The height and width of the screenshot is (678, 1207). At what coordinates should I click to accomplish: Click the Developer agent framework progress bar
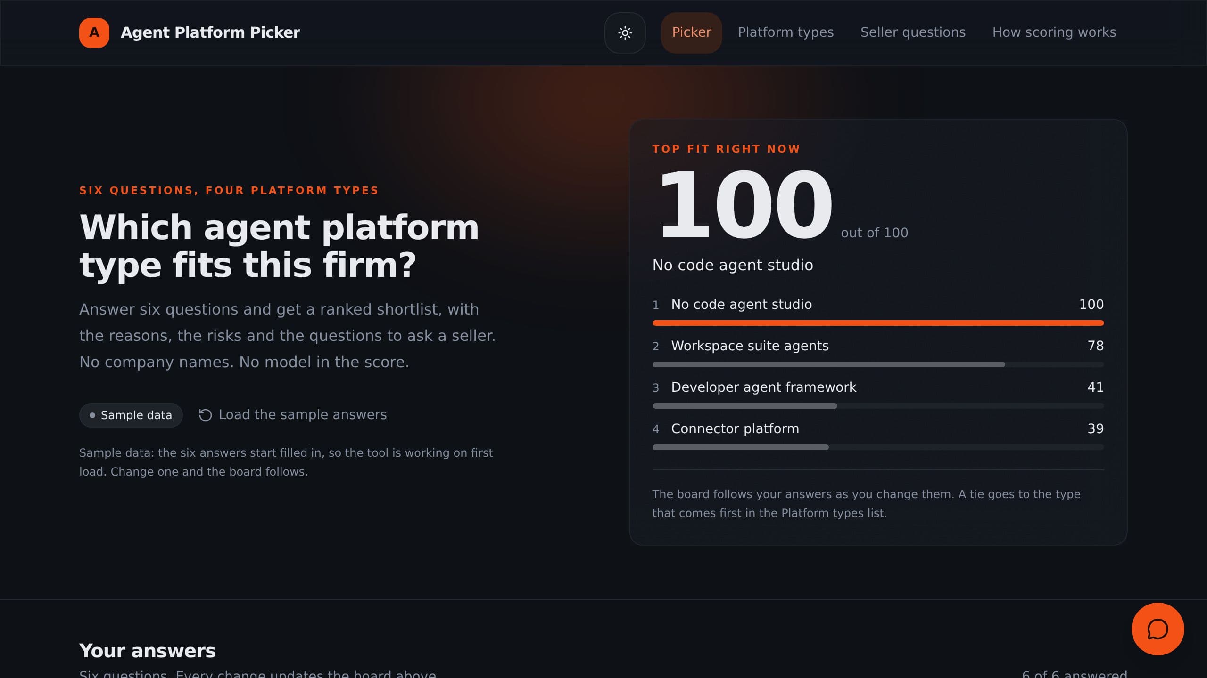pyautogui.click(x=878, y=406)
